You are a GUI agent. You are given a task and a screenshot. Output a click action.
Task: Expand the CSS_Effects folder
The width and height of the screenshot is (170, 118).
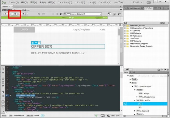(x=125, y=31)
